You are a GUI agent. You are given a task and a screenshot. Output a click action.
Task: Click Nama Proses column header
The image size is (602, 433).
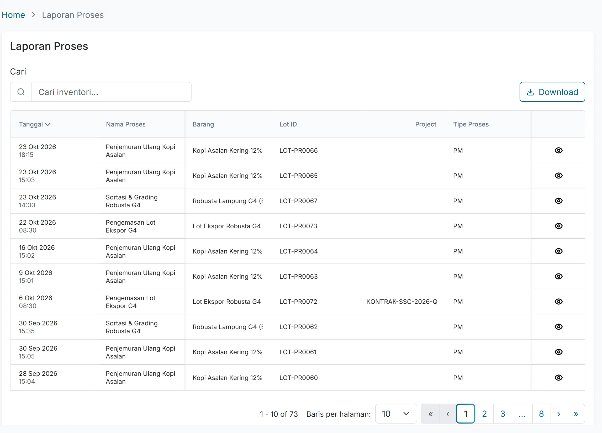pos(126,124)
